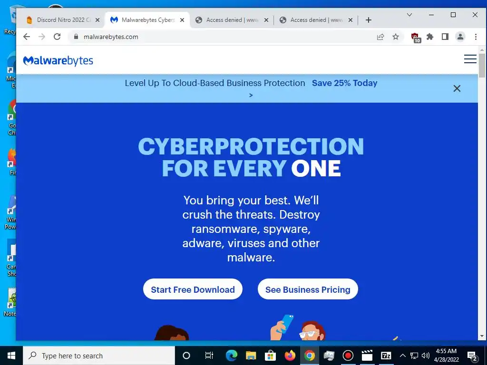The width and height of the screenshot is (487, 365).
Task: Share this page using the share icon
Action: (380, 37)
